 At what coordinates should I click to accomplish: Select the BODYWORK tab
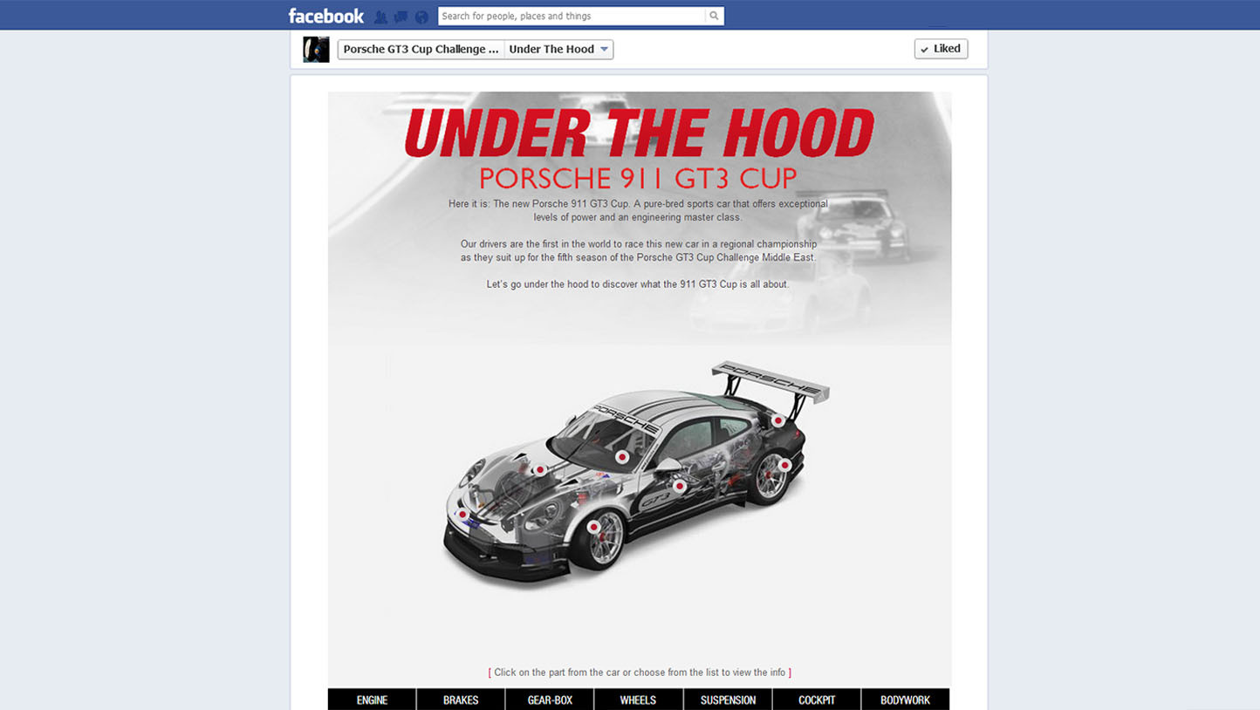point(905,700)
